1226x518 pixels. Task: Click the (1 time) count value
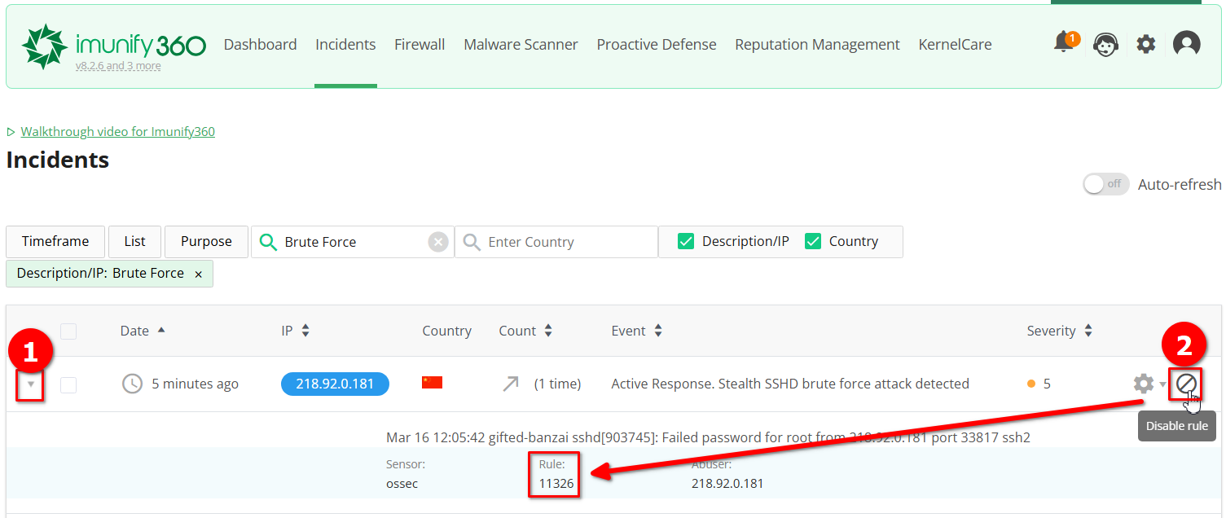click(x=557, y=384)
